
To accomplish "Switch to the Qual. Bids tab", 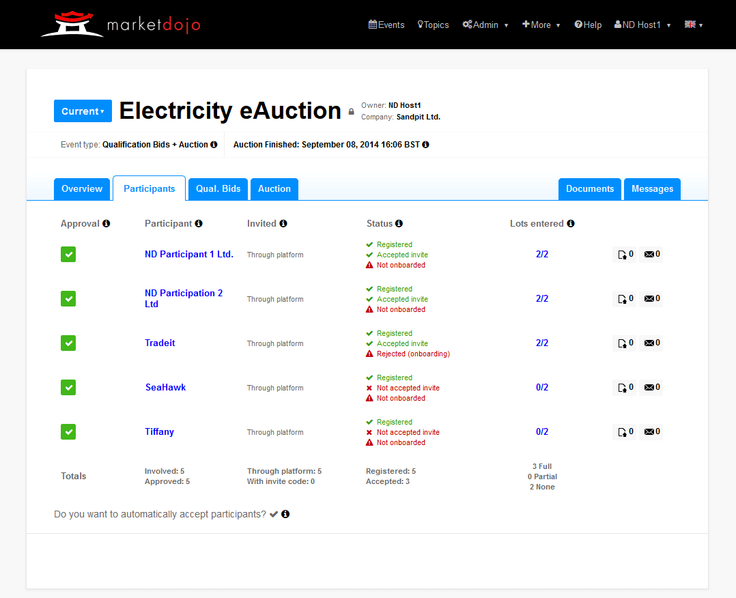I will pos(217,188).
